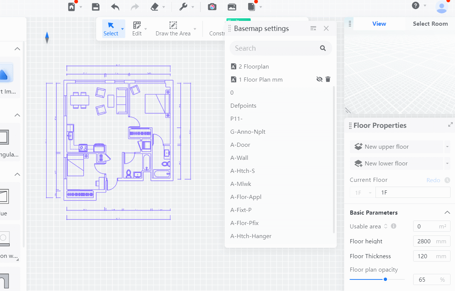Click the save floppy disk icon
455x291 pixels.
96,7
